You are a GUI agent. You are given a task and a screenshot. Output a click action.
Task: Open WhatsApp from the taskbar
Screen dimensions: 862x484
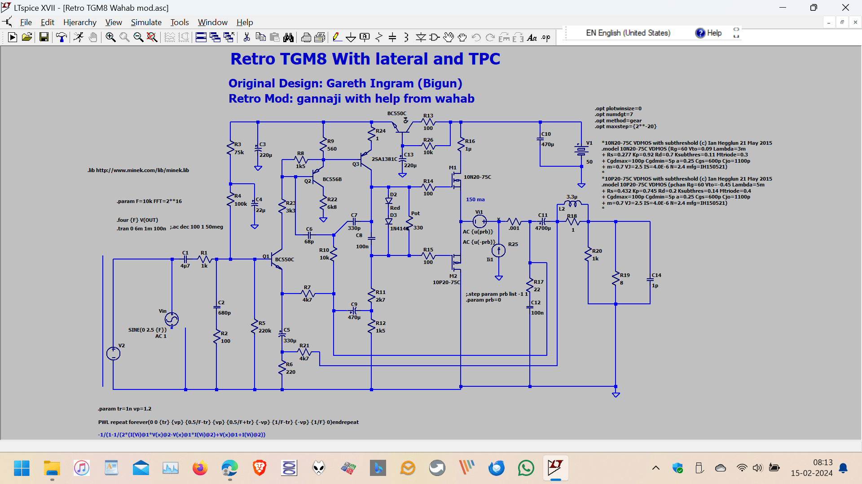click(x=526, y=468)
